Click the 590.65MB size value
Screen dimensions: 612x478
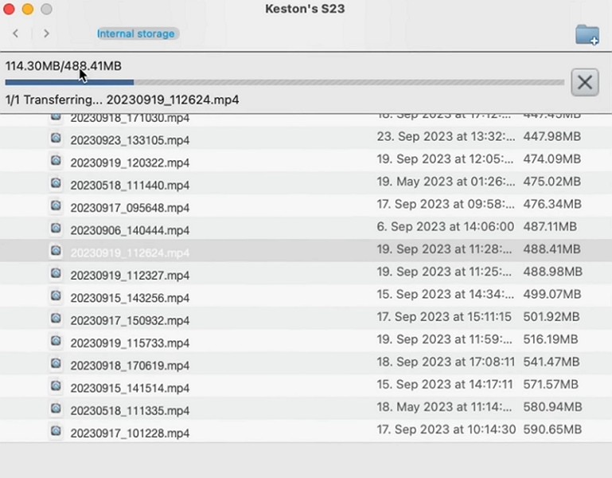[552, 429]
